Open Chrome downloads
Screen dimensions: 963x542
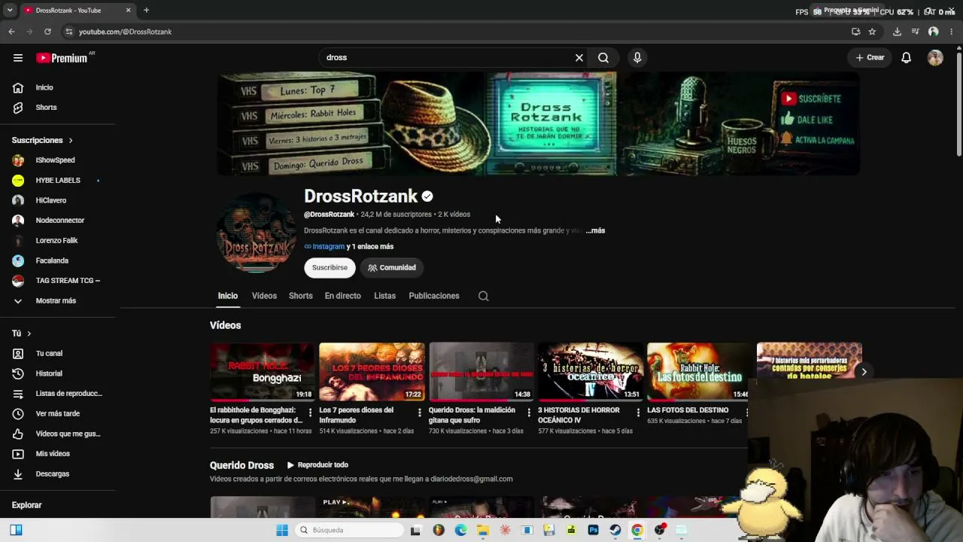tap(897, 32)
